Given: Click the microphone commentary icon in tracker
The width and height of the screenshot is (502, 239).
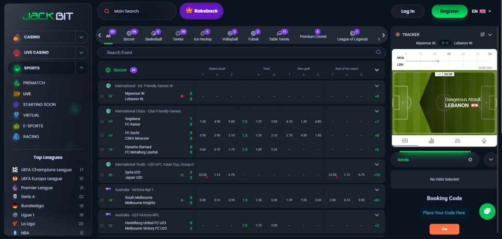Looking at the screenshot, I should [484, 141].
